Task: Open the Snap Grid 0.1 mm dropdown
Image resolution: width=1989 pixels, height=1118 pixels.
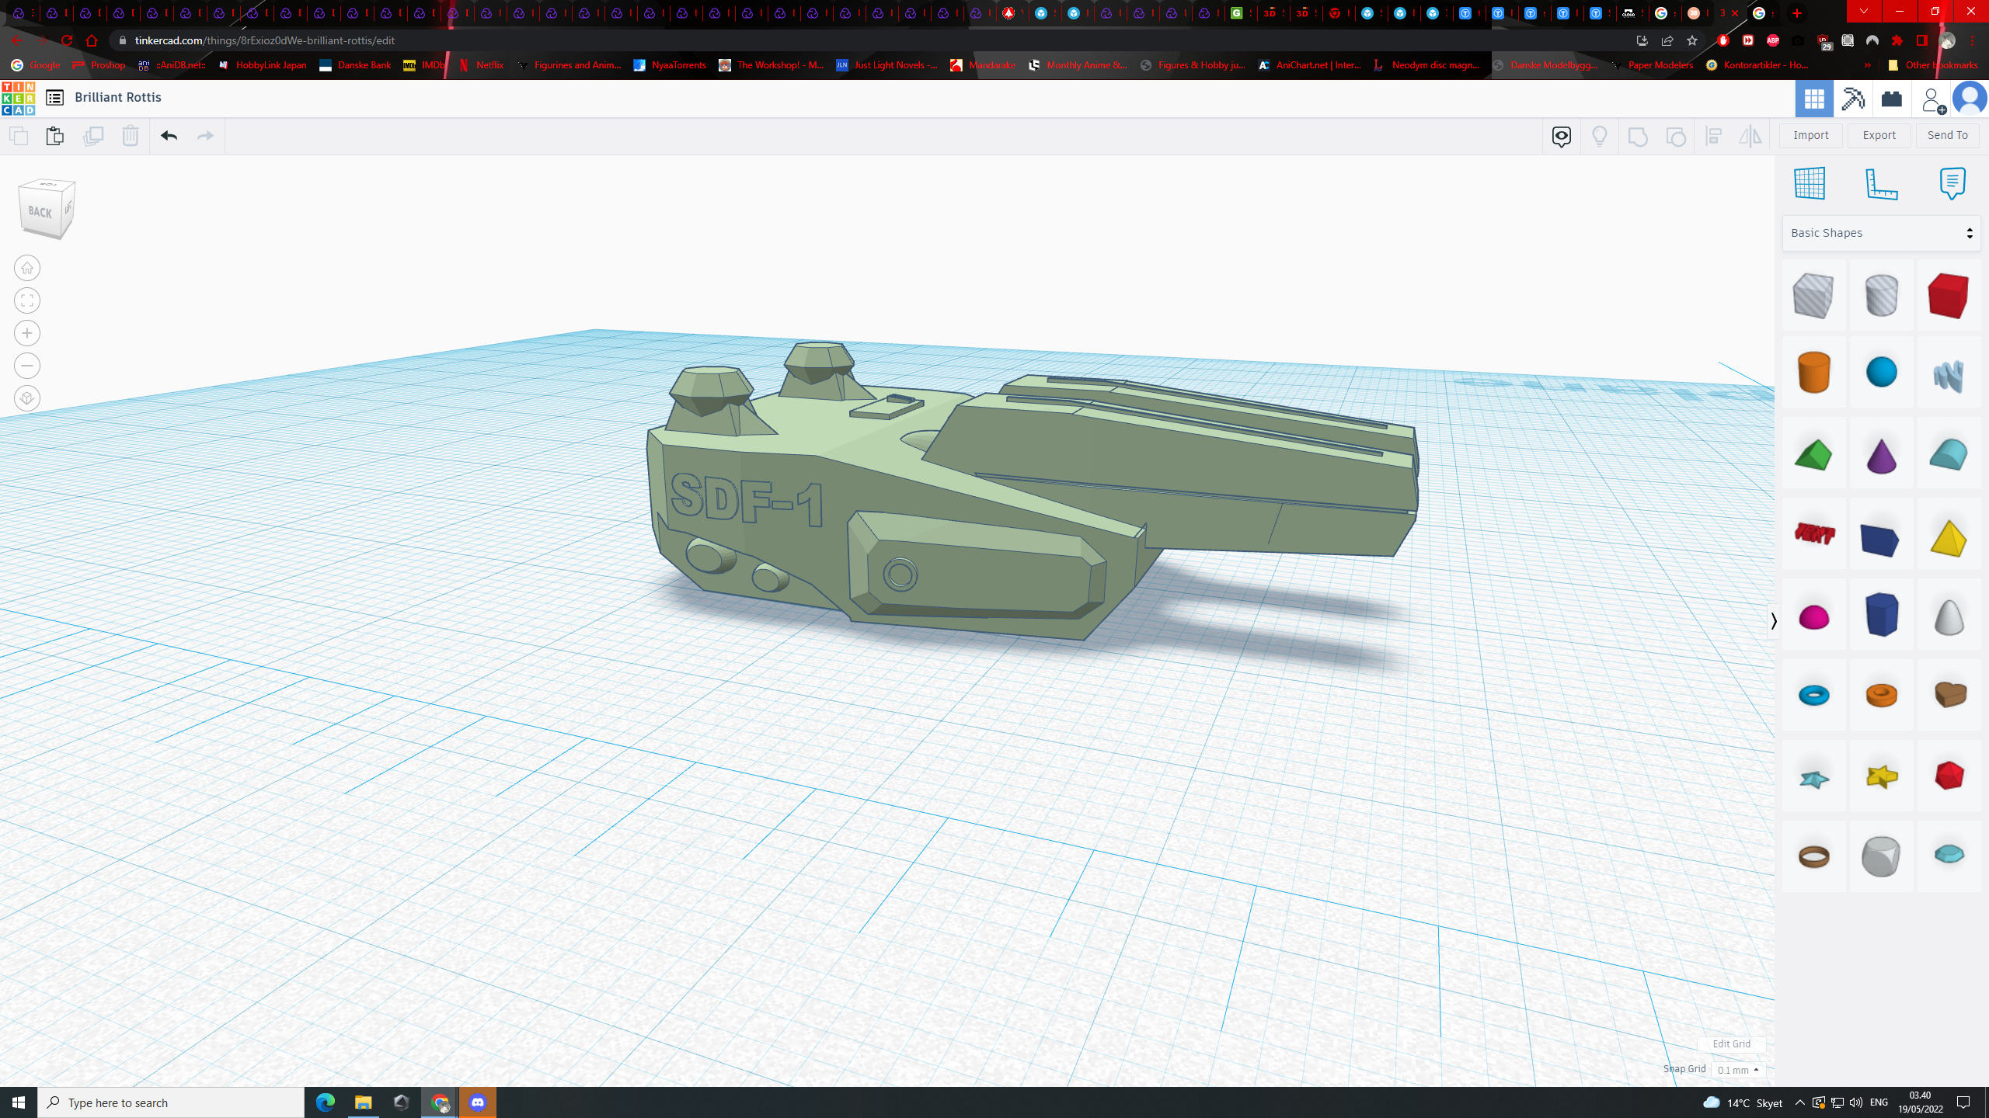Action: tap(1738, 1070)
